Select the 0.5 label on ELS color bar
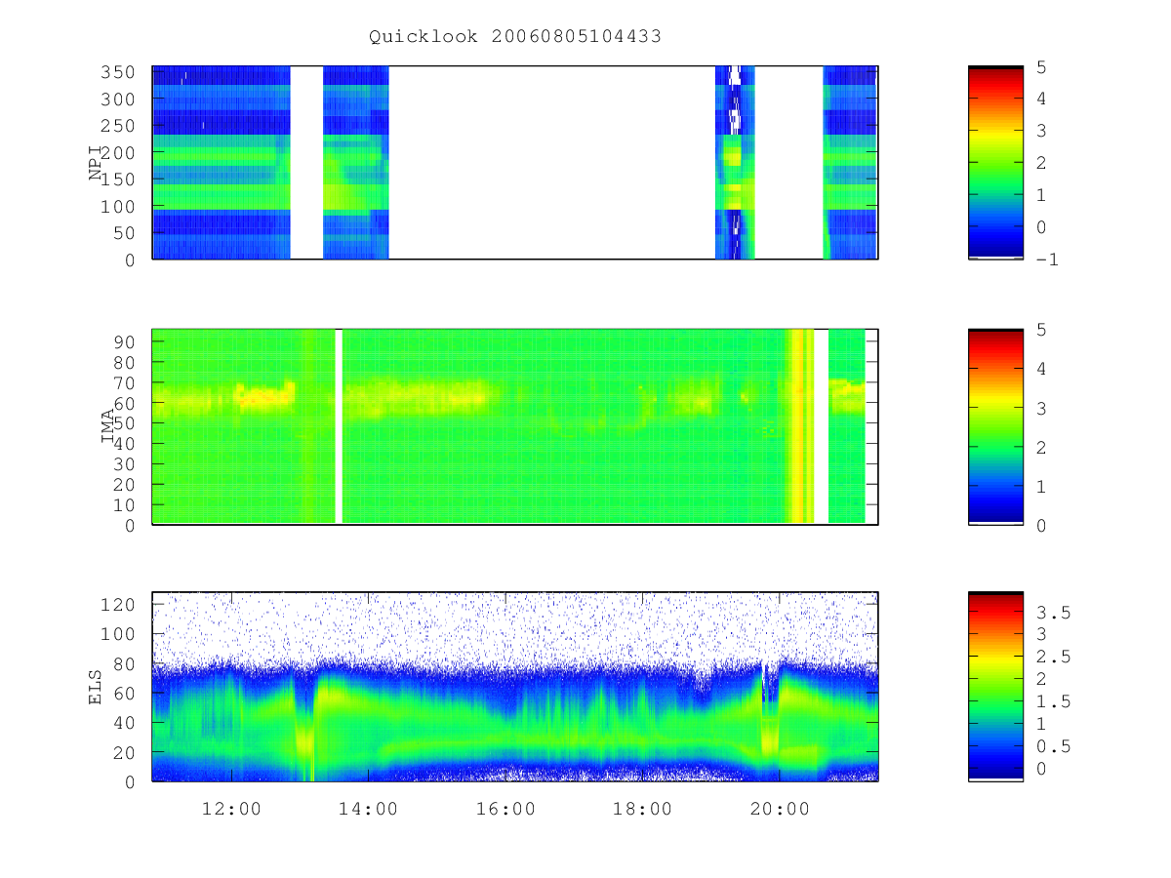1171x878 pixels. [x=1052, y=746]
